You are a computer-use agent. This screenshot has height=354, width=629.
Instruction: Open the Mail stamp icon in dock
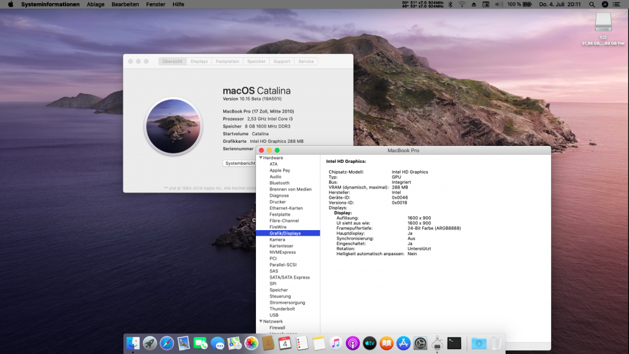[x=183, y=343]
